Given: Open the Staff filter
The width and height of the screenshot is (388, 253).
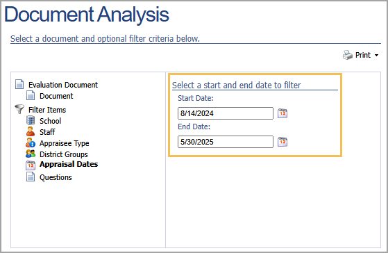Looking at the screenshot, I should (47, 132).
